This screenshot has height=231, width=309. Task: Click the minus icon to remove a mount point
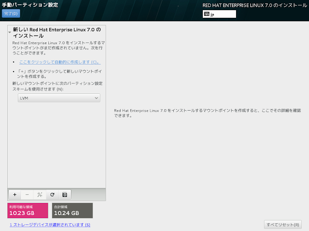coord(27,194)
